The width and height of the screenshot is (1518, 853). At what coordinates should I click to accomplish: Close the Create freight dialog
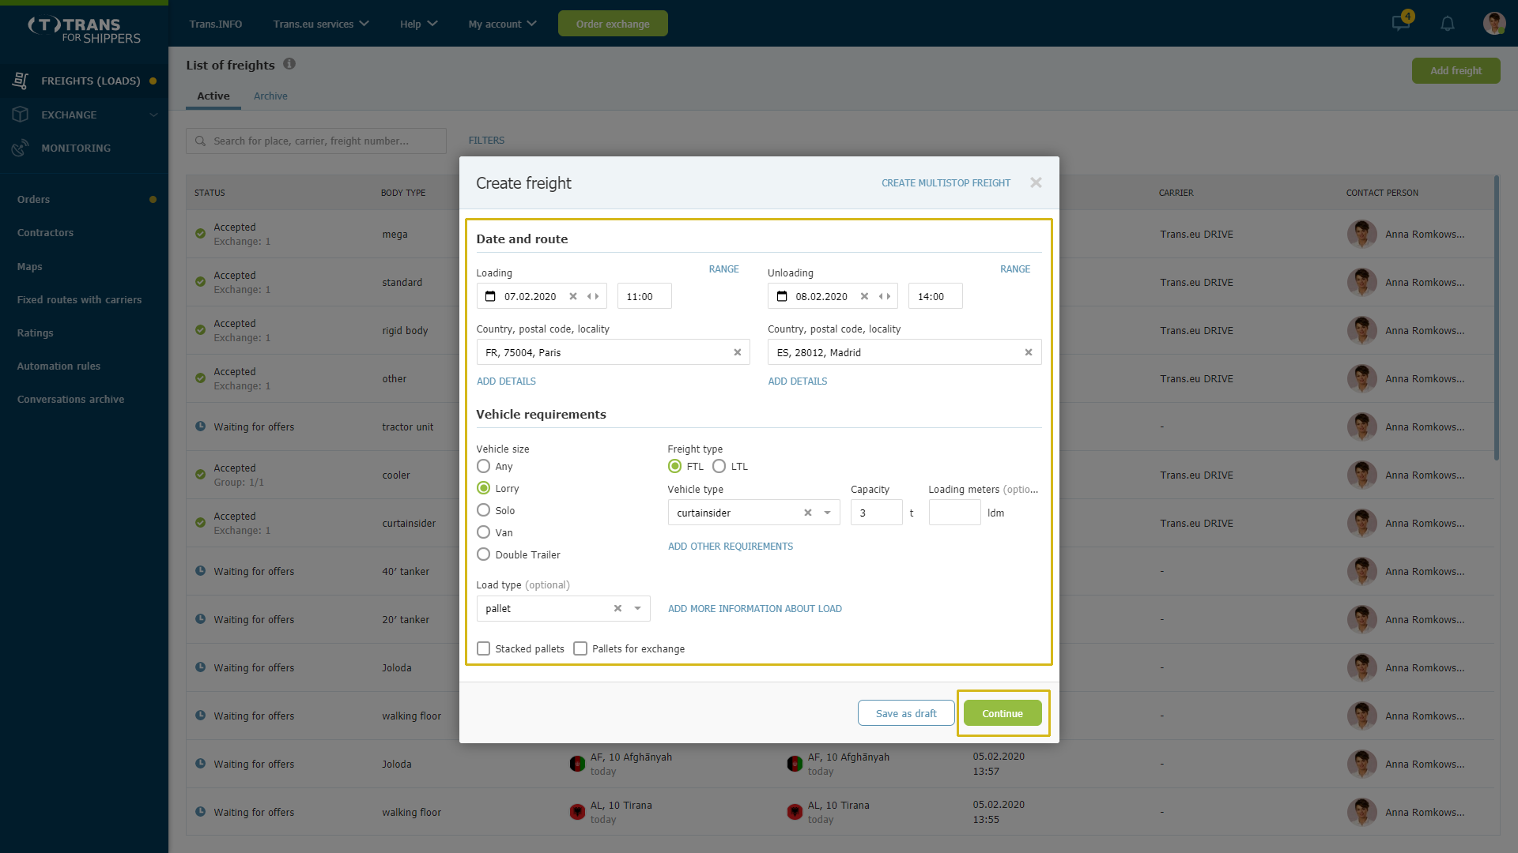click(x=1036, y=182)
